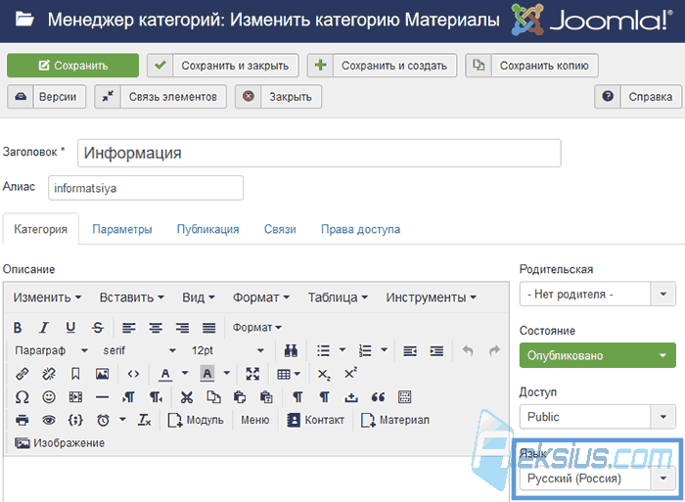The image size is (685, 502).
Task: Align text left
Action: click(x=128, y=327)
